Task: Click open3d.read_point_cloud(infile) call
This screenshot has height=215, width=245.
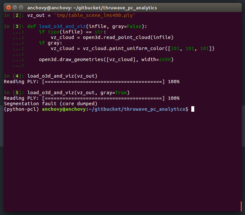Action: pyautogui.click(x=128, y=38)
